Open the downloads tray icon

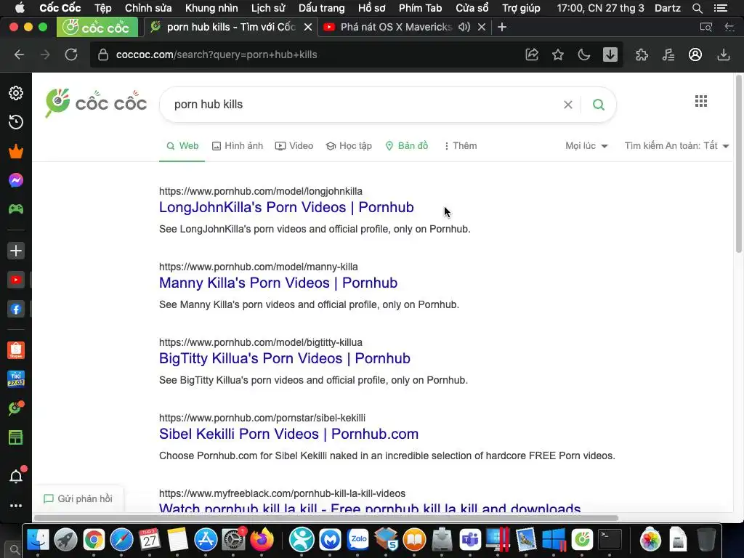click(723, 54)
